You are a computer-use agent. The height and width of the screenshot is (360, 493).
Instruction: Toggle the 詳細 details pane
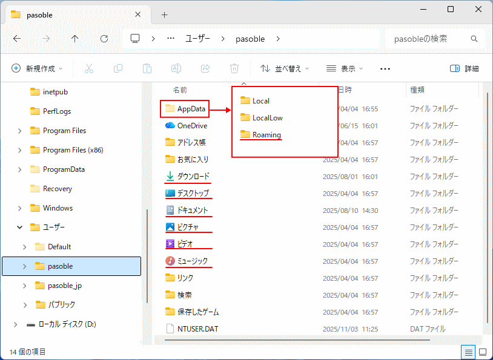(x=465, y=68)
